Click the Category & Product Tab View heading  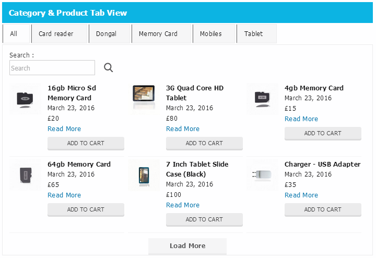(68, 13)
